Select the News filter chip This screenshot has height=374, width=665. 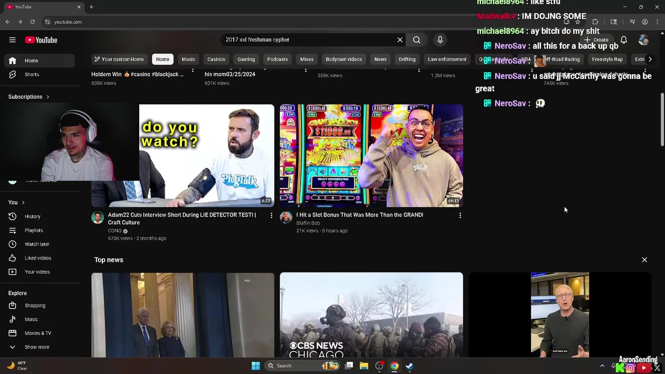(380, 59)
